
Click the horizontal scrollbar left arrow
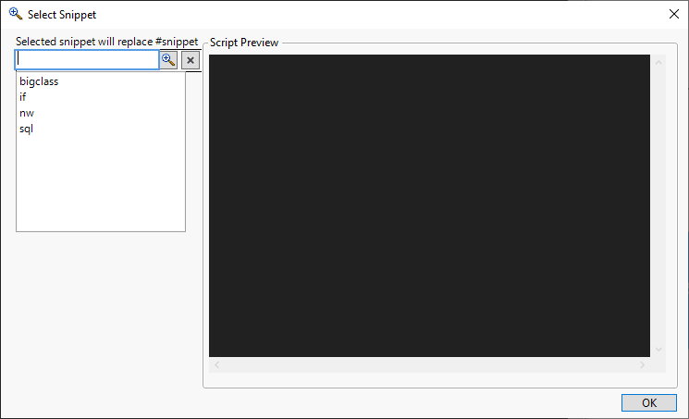216,365
